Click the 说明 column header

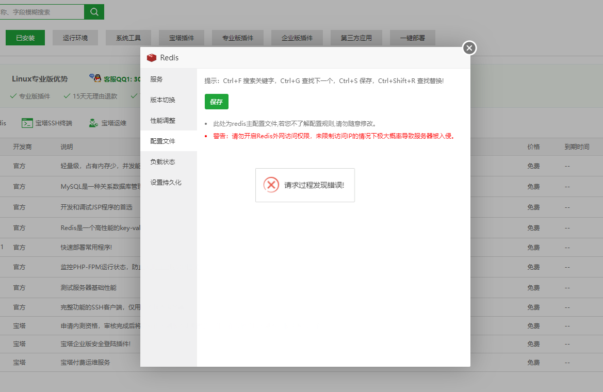point(67,146)
